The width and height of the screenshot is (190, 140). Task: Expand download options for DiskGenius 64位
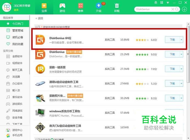[x=181, y=40]
